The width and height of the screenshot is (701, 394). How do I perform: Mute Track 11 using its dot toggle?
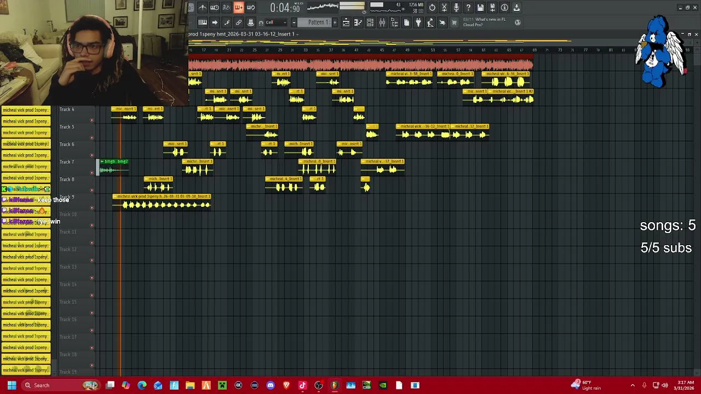coord(91,242)
